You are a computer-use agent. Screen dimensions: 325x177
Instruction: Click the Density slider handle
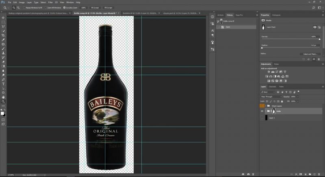(320, 39)
